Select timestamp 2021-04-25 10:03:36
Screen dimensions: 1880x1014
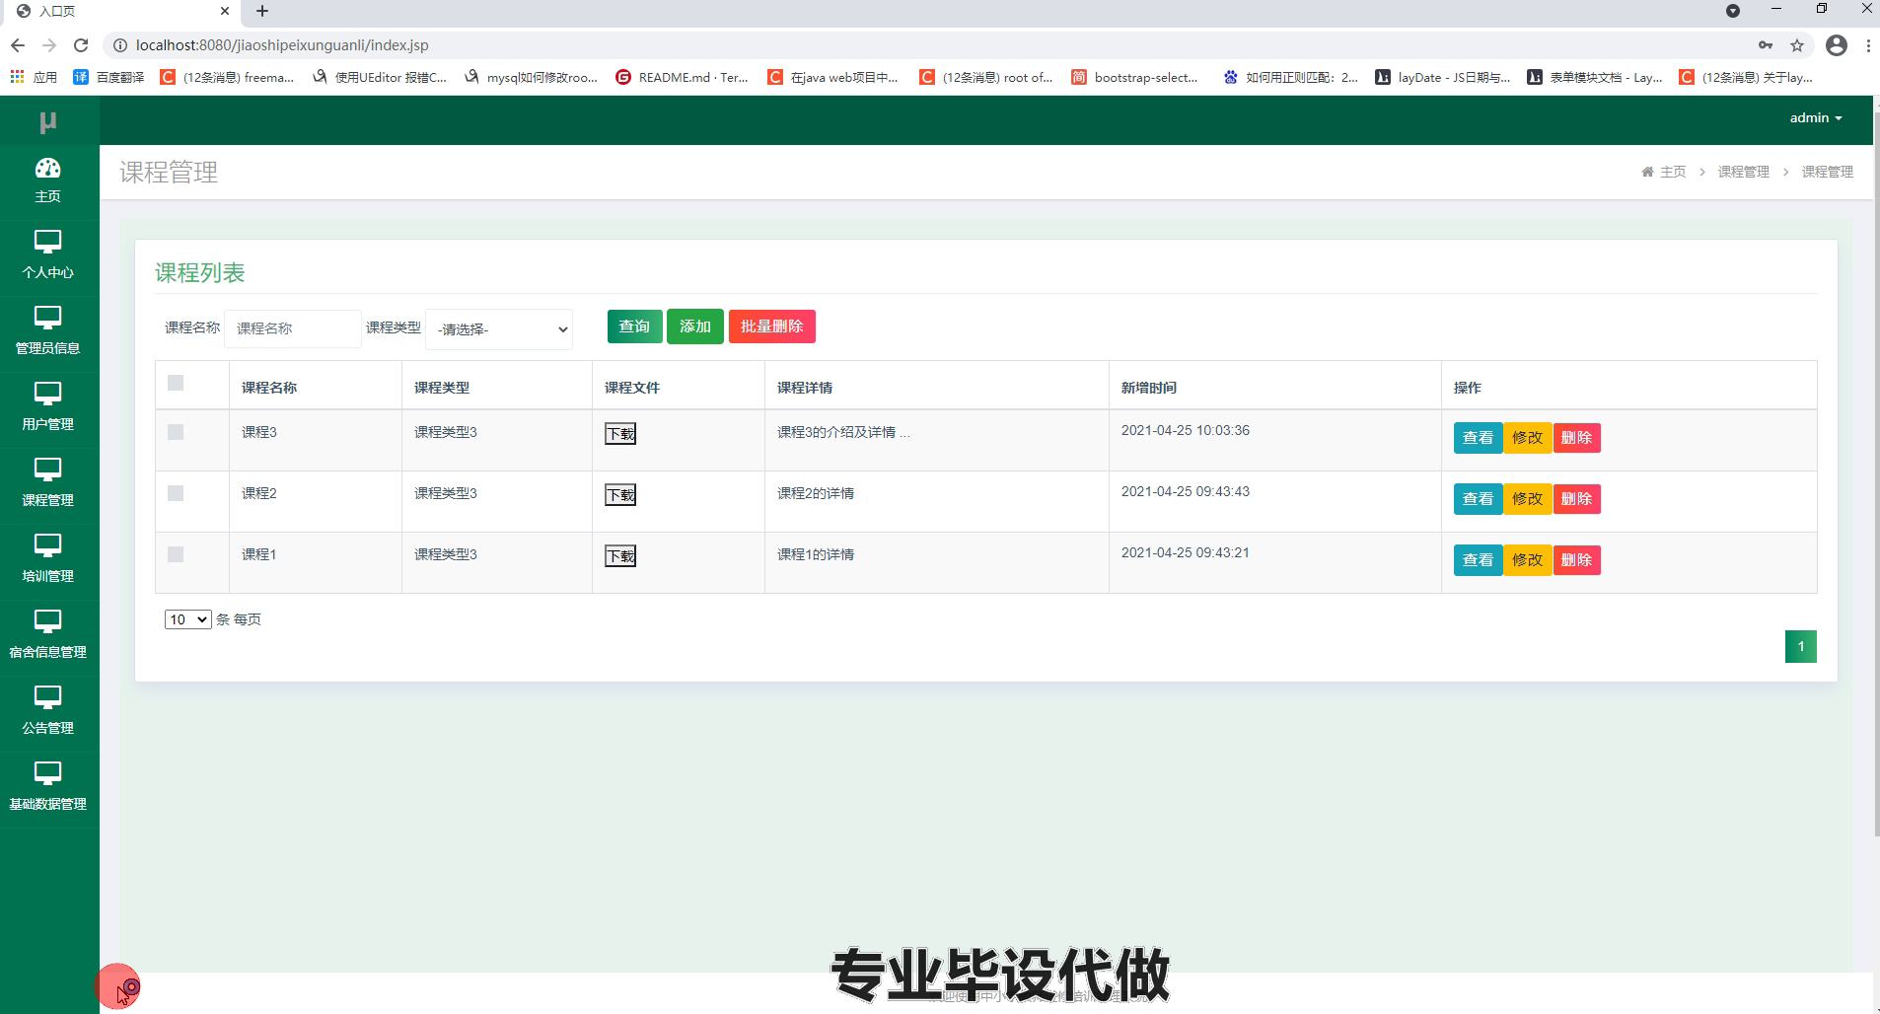click(x=1186, y=431)
